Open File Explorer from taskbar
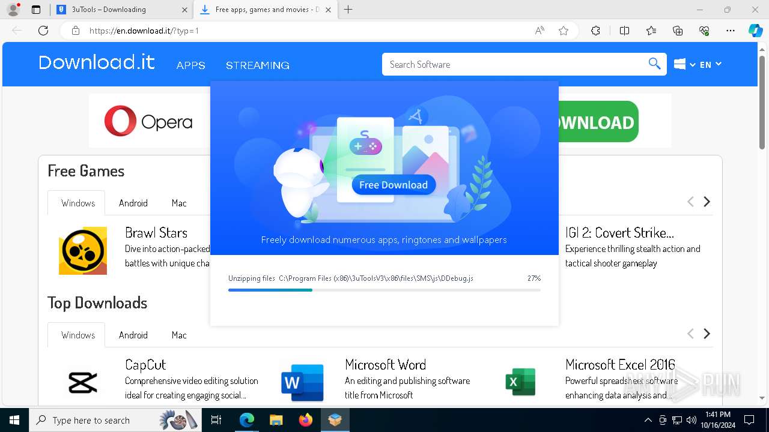The image size is (769, 432). [276, 420]
